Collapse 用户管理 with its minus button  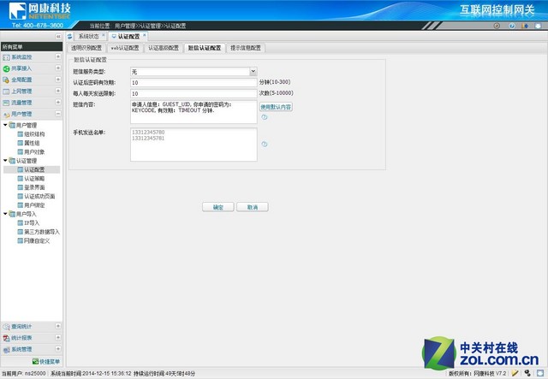(58, 114)
